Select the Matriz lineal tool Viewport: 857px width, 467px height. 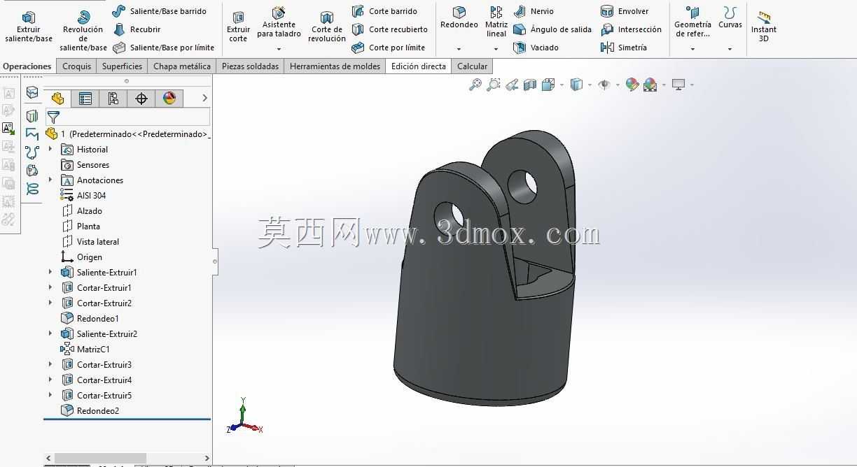point(496,21)
